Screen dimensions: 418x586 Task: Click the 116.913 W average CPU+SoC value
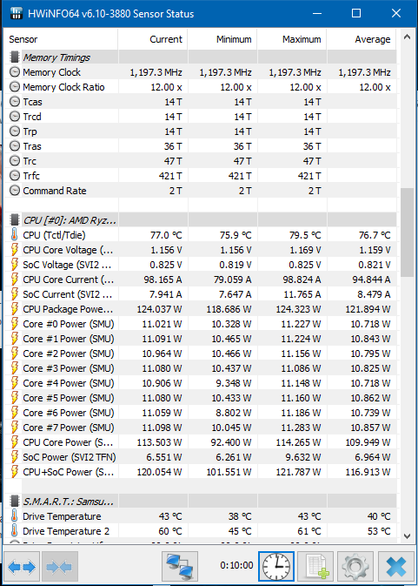click(x=368, y=472)
